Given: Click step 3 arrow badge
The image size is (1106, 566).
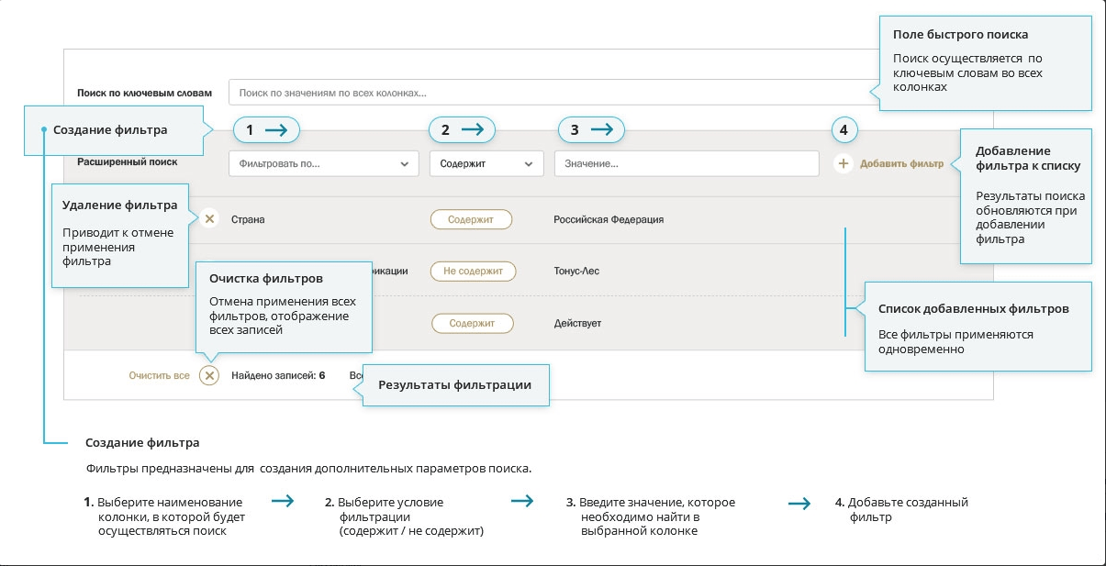Looking at the screenshot, I should tap(591, 130).
